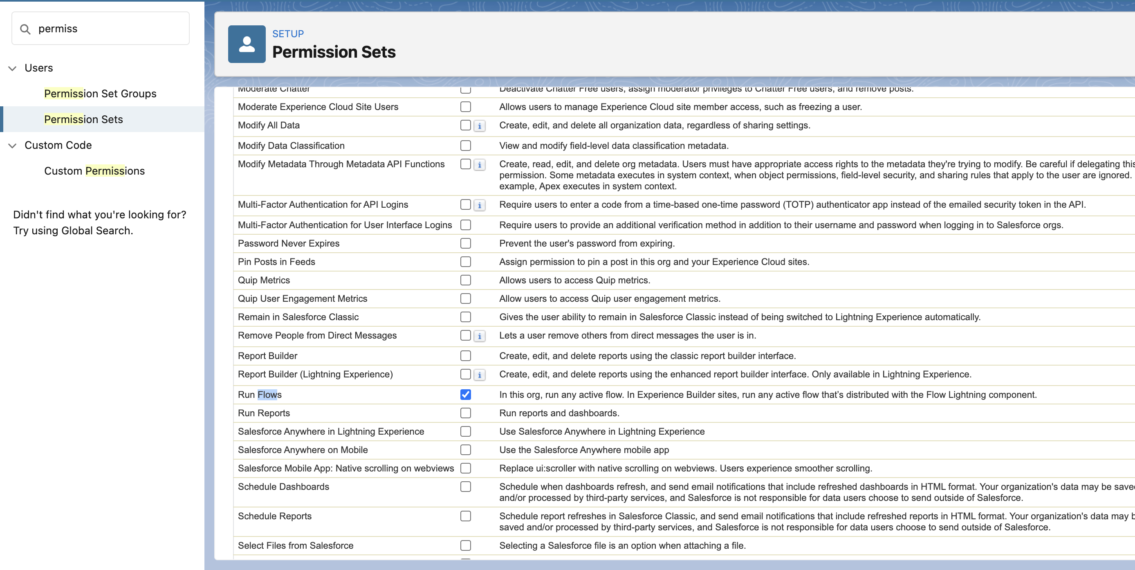Open info icon next to Modify All Data
The image size is (1135, 570).
479,126
